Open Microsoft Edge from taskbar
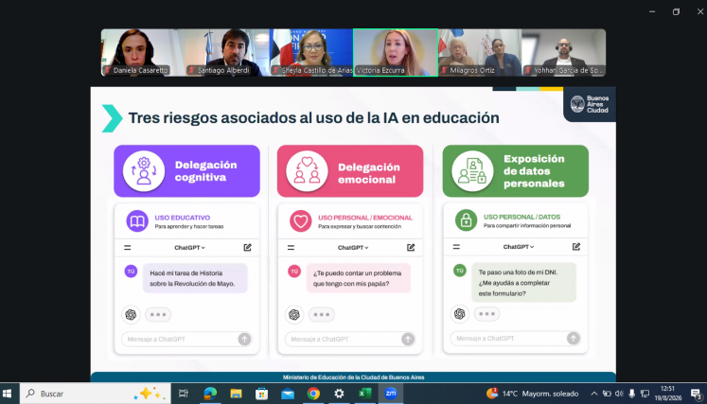 coord(210,394)
